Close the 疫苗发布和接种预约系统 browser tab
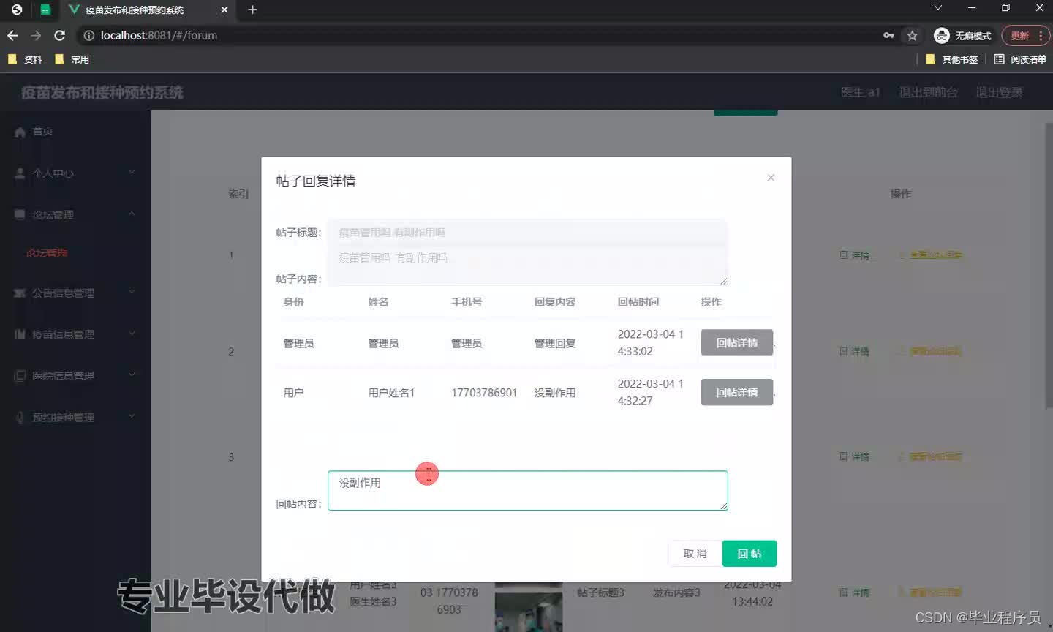 (x=224, y=10)
